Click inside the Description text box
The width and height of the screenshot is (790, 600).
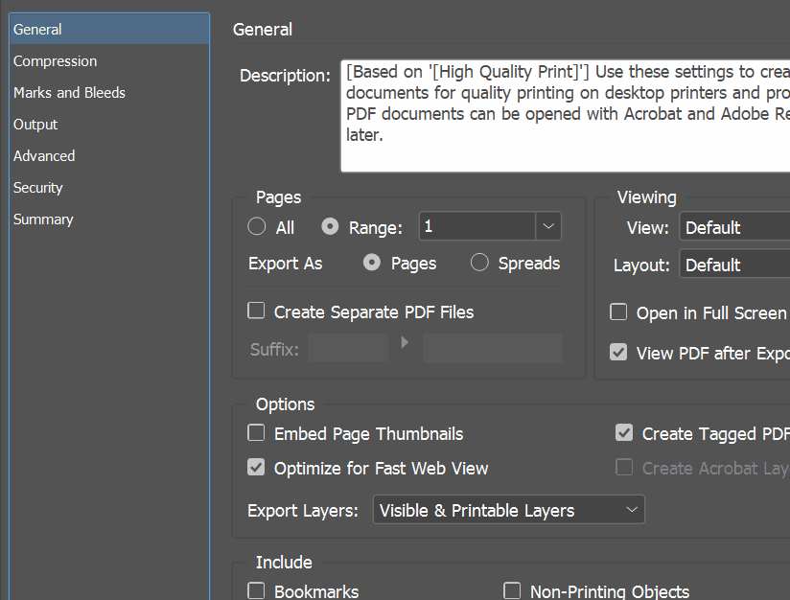[566, 115]
